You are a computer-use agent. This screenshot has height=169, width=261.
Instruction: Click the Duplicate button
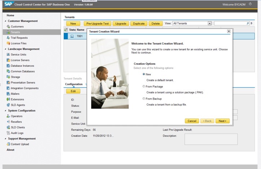tap(139, 23)
